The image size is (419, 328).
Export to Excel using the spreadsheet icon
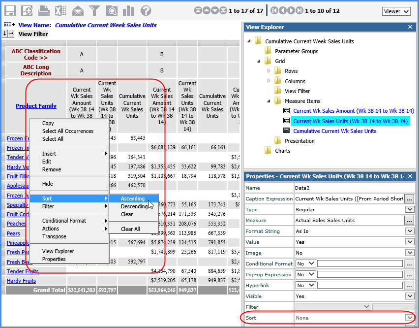(60, 10)
